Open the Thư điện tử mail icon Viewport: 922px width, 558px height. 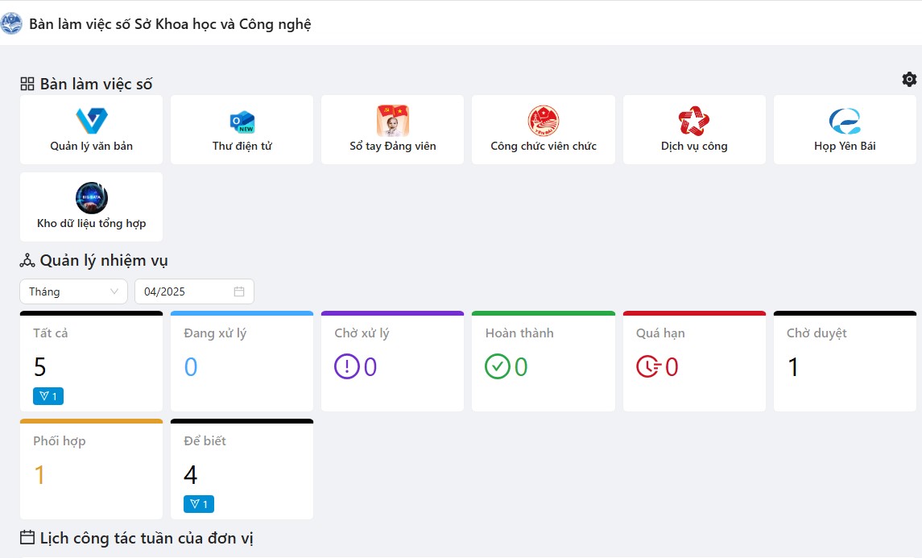[242, 122]
